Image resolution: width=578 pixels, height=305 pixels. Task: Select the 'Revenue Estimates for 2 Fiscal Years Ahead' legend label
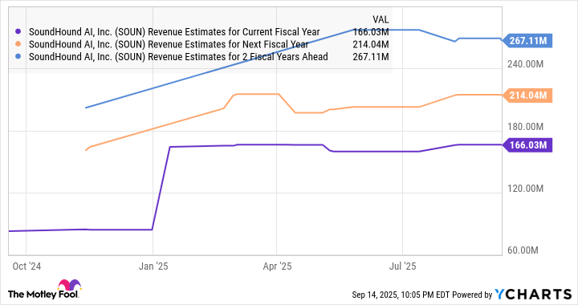(178, 57)
